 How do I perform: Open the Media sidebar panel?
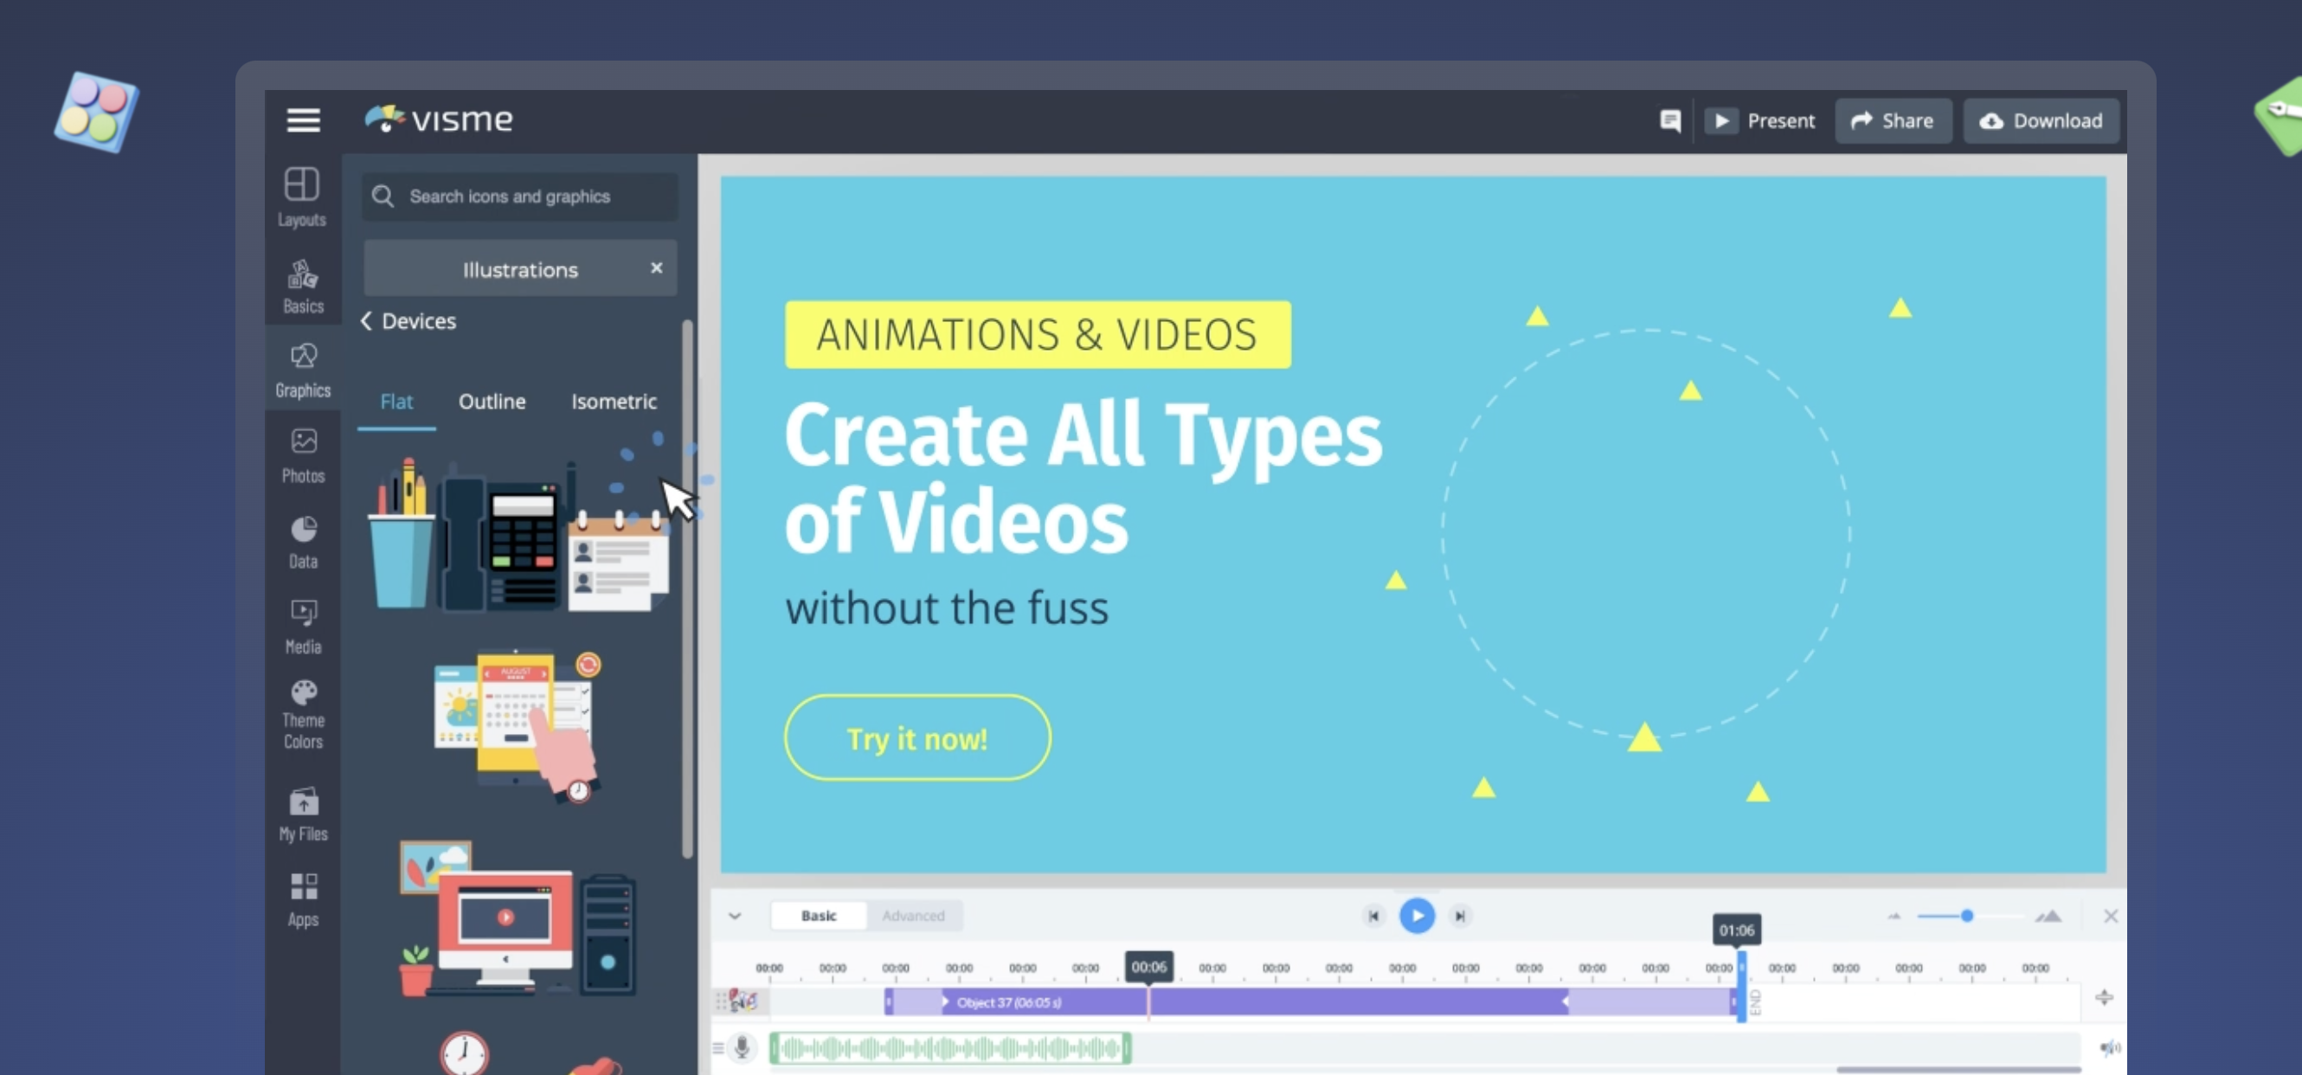tap(303, 627)
